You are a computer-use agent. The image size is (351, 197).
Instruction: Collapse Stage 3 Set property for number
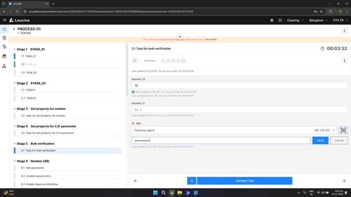click(15, 109)
